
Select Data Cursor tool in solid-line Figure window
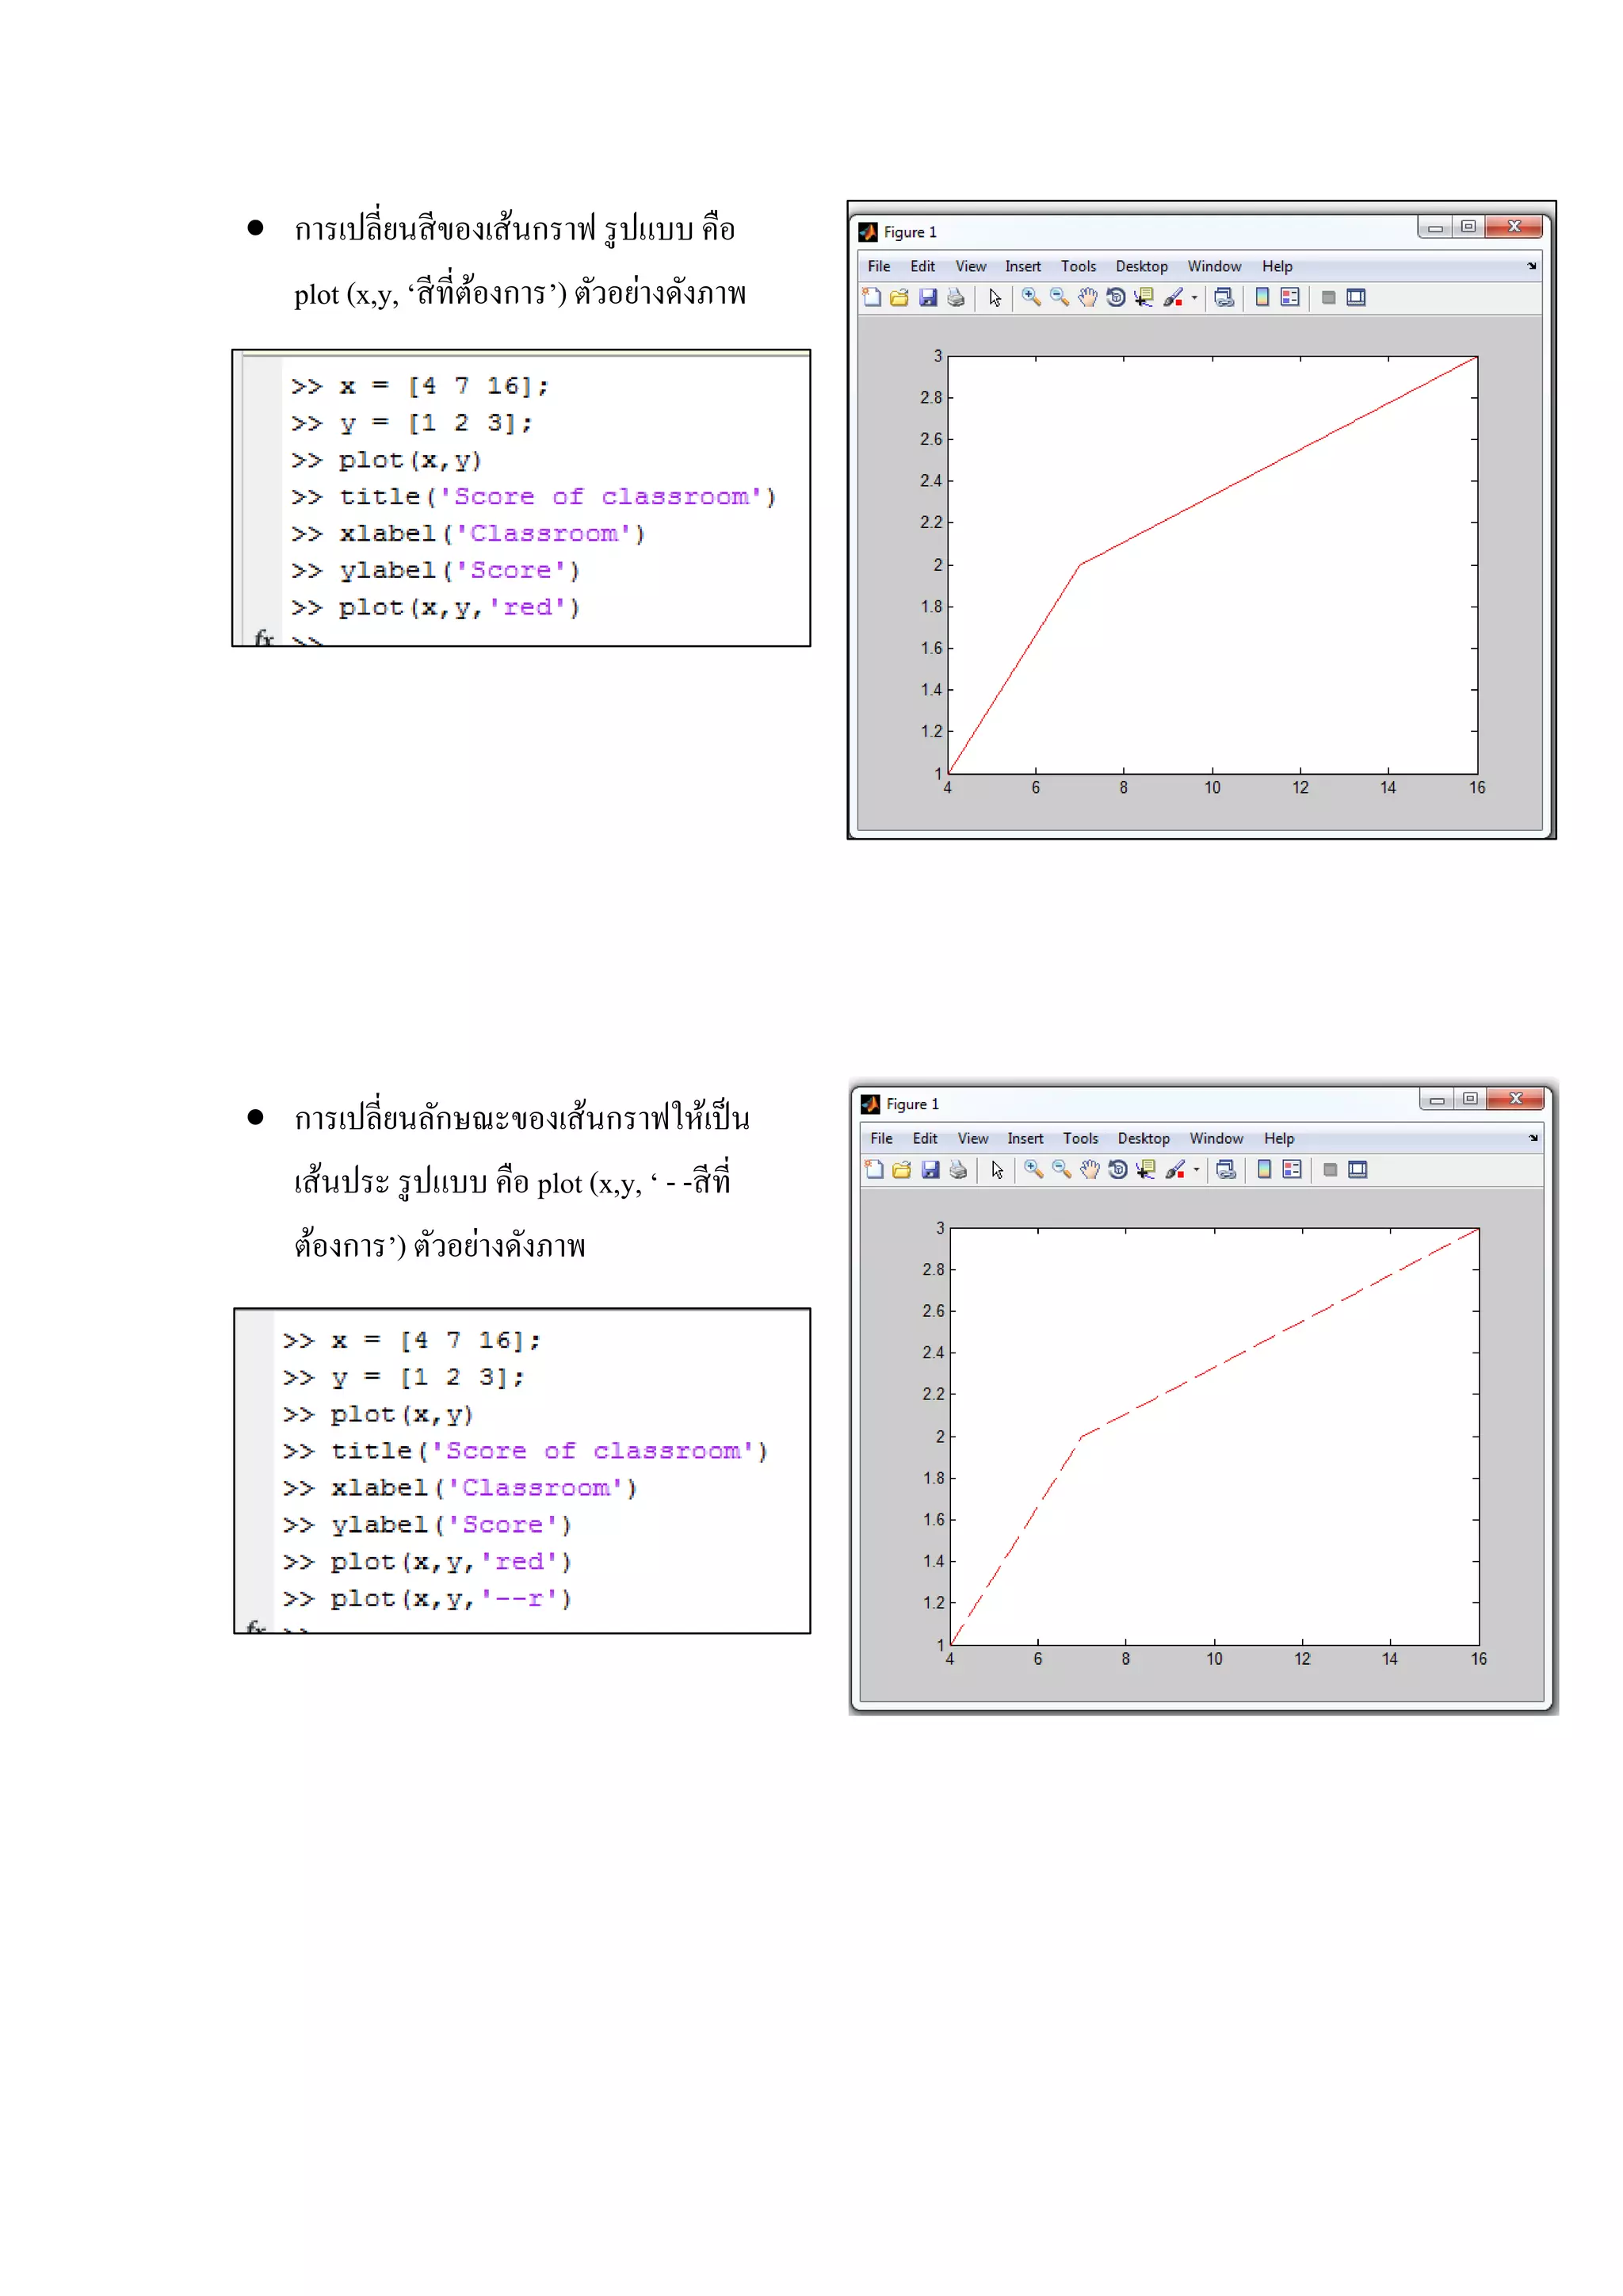pyautogui.click(x=1144, y=297)
